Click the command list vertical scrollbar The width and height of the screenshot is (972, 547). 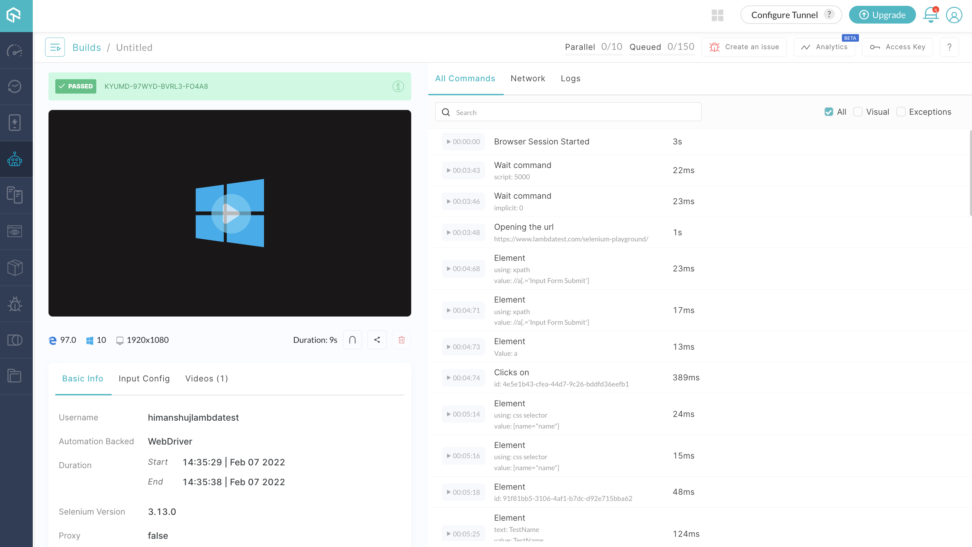coord(971,173)
